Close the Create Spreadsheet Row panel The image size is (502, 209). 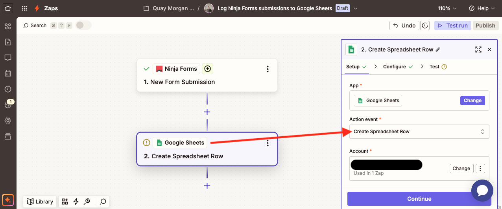489,49
